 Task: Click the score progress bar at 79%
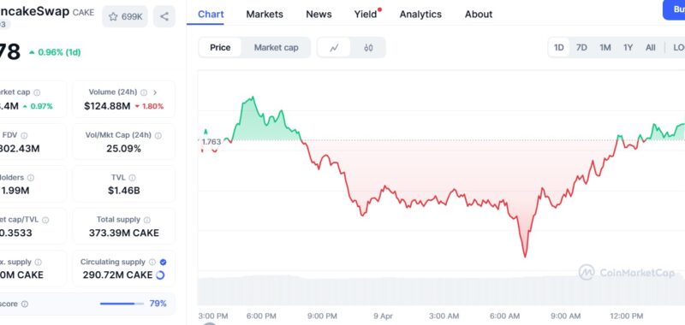click(122, 304)
